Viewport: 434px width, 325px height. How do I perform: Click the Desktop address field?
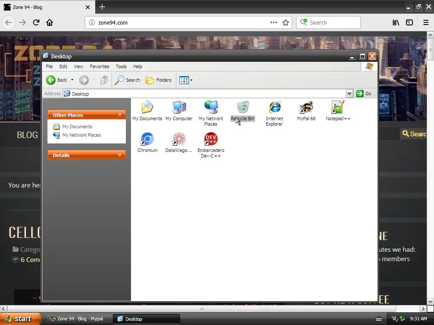[204, 94]
